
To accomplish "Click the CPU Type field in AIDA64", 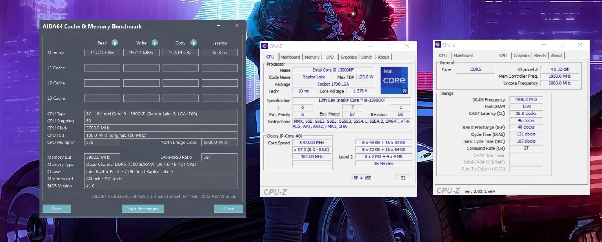I will tap(161, 114).
